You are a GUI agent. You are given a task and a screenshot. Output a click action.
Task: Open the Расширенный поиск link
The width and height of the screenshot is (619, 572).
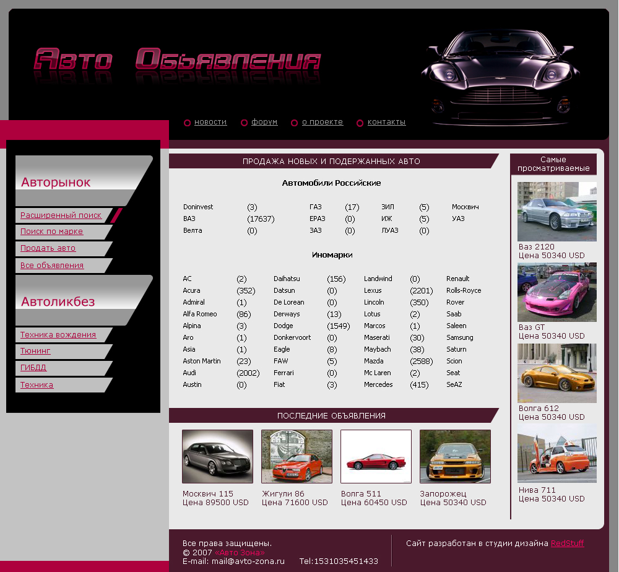[61, 215]
